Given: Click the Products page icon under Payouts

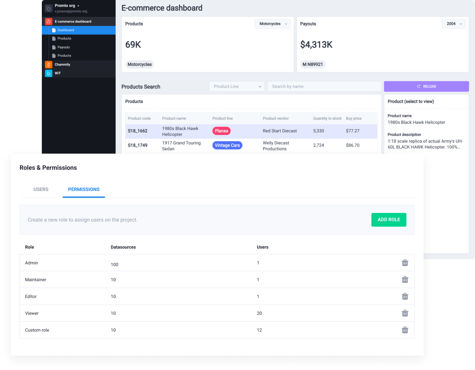Looking at the screenshot, I should coord(54,56).
